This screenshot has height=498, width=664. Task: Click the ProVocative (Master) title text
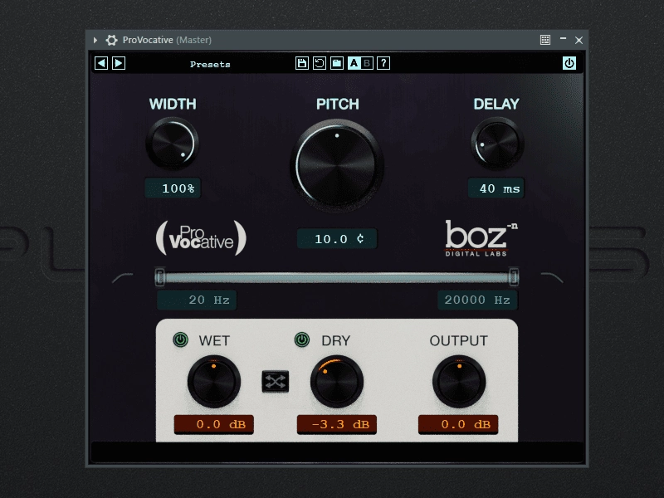coord(167,40)
